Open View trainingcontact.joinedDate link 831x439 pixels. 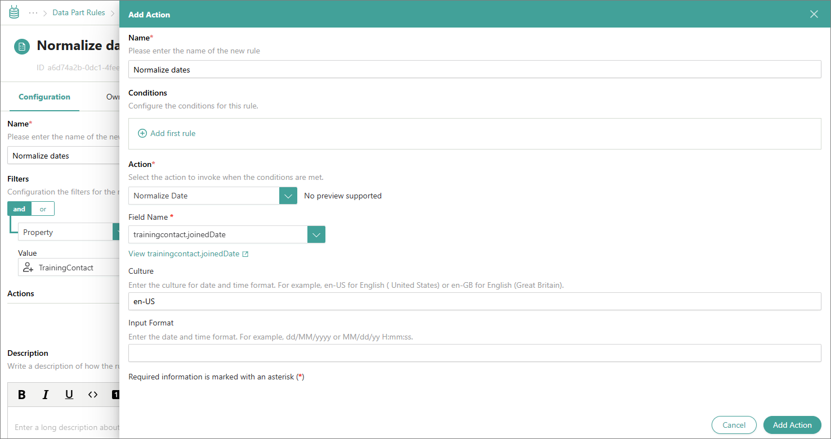point(184,254)
